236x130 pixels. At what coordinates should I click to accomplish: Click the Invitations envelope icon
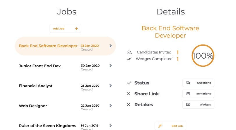(x=188, y=94)
